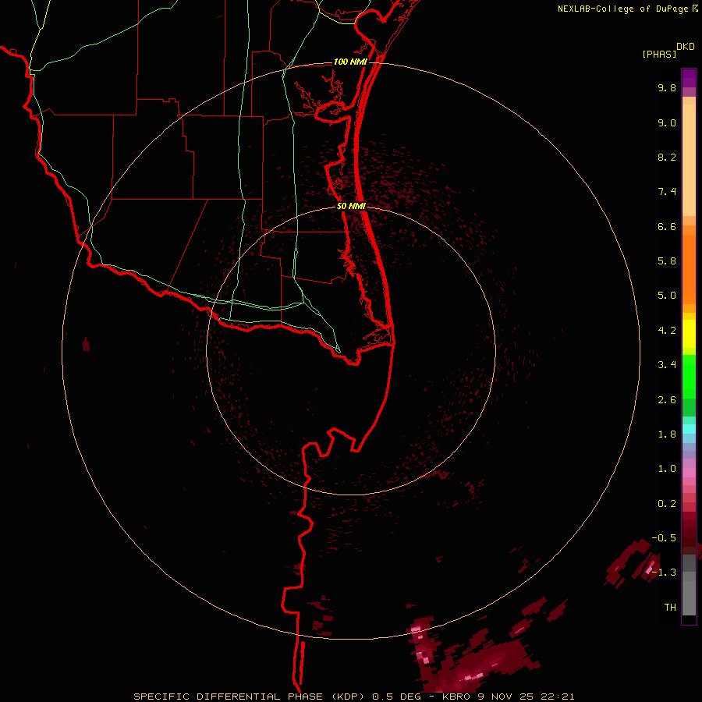
Task: Pick the purple segment at top of color bar
Action: [689, 78]
